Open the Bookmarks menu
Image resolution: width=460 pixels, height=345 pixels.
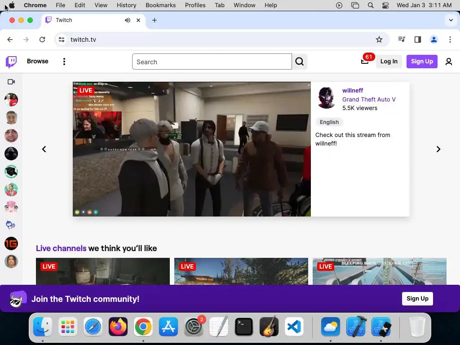coord(160,5)
